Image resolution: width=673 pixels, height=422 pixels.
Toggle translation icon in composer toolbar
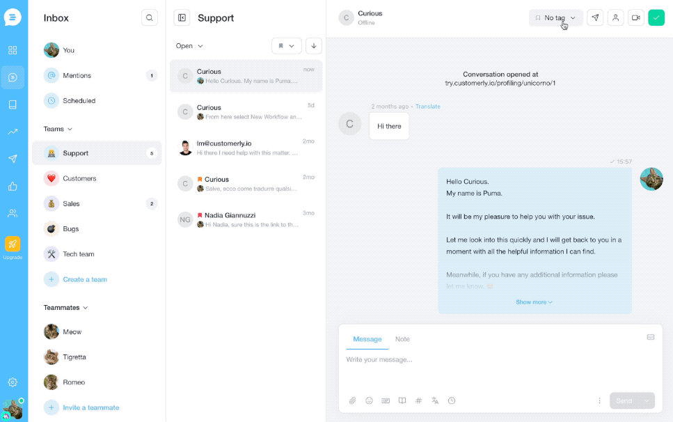click(x=435, y=400)
